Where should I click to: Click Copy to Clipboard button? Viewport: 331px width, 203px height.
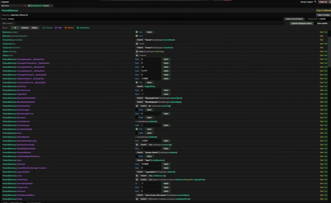[323, 11]
